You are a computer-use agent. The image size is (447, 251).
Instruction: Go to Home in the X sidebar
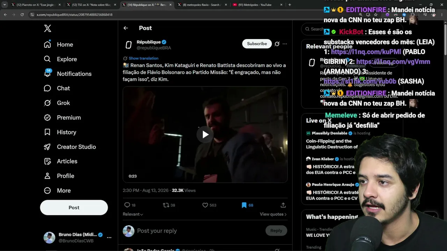pyautogui.click(x=58, y=45)
